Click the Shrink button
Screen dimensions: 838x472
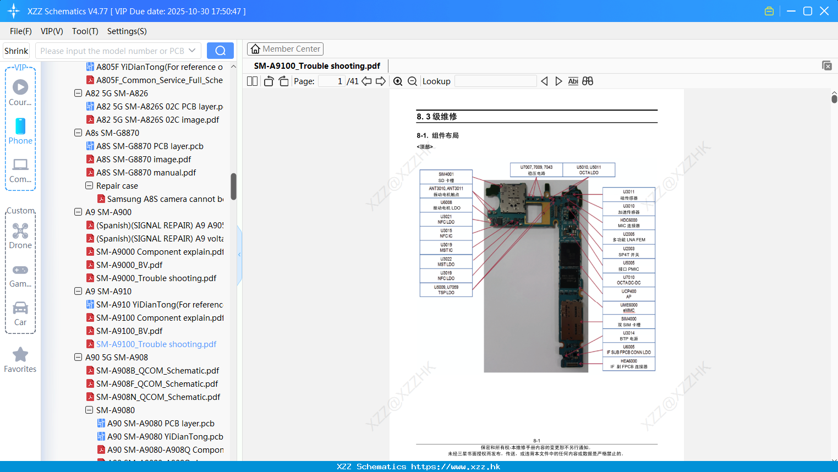coord(17,51)
